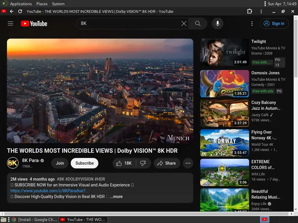Viewport: 298px width, 223px height.
Task: Click Sign in button
Action: [274, 24]
